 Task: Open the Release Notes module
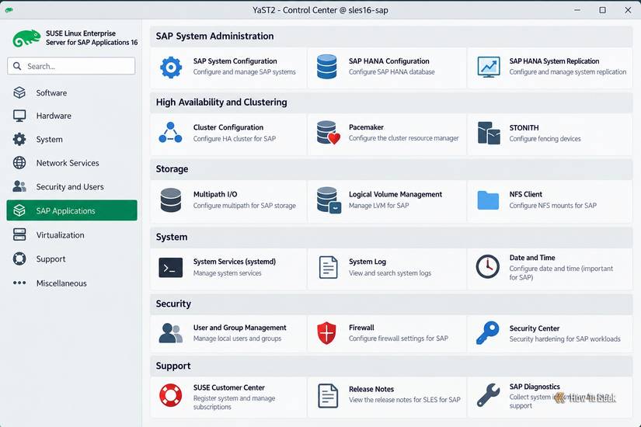click(387, 397)
